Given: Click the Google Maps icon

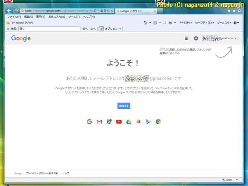Looking at the screenshot, I should 109,122.
